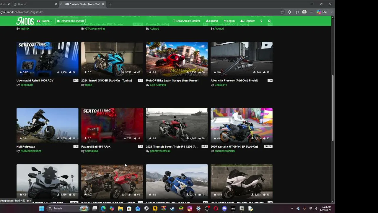This screenshot has width=378, height=213.
Task: Toggle the lightbulb theme icon
Action: 261,21
